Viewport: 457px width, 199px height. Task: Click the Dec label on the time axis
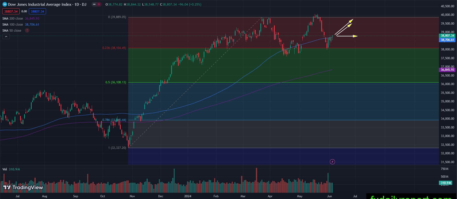[161, 196]
